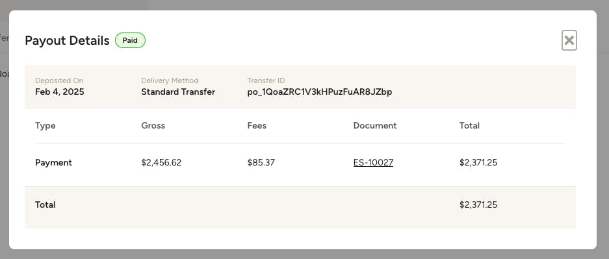
Task: Click the Delivery Method label
Action: (x=170, y=80)
